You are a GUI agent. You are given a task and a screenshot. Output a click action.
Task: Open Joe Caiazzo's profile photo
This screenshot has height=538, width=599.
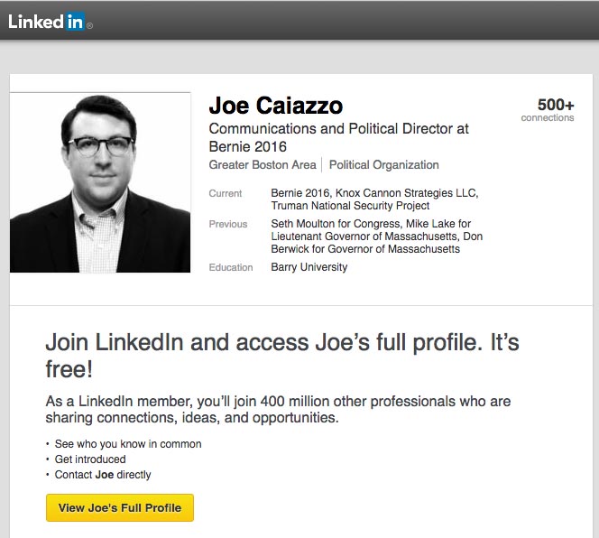coord(100,182)
